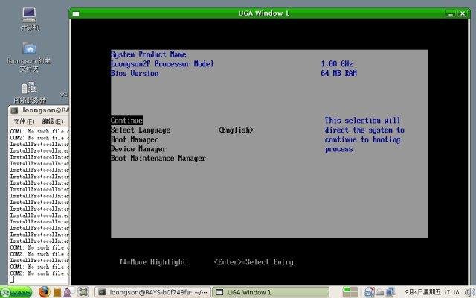
Task: Open loongson's home folder desktop icon
Action: (29, 57)
